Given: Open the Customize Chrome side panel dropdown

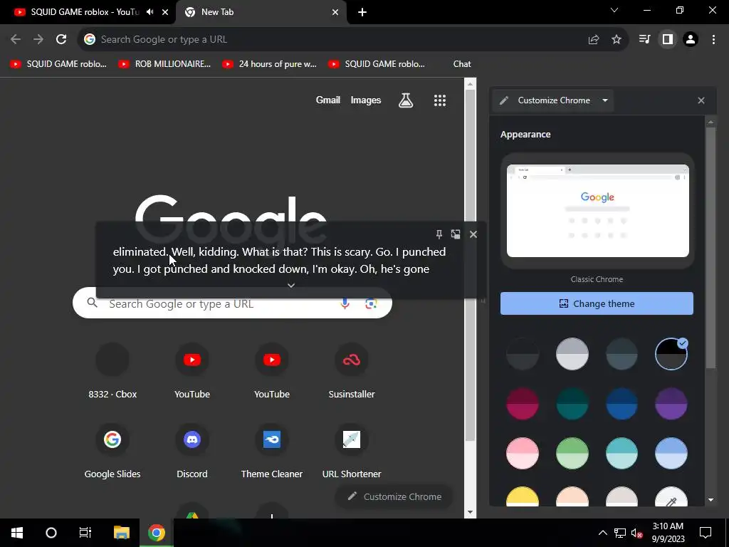Looking at the screenshot, I should pyautogui.click(x=553, y=100).
